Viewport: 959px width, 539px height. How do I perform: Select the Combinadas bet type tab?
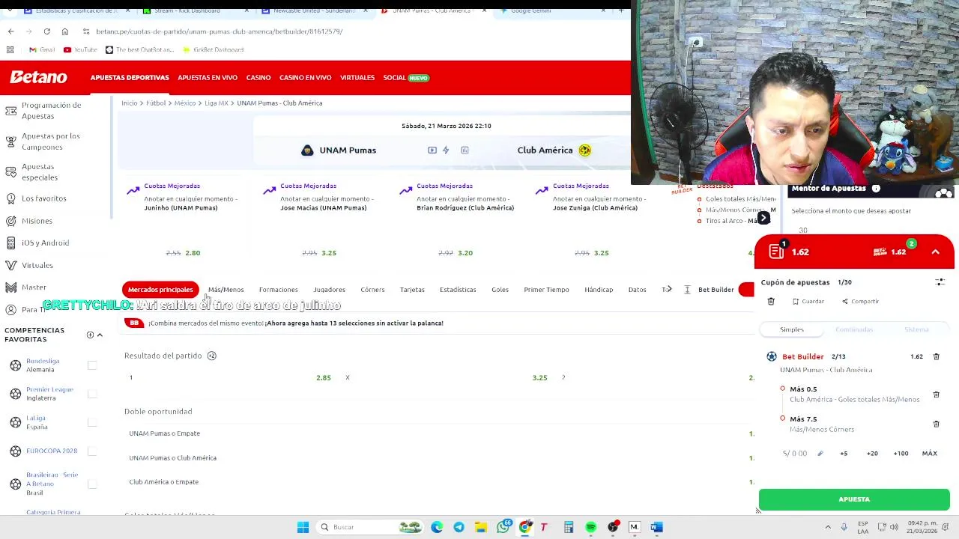coord(854,329)
